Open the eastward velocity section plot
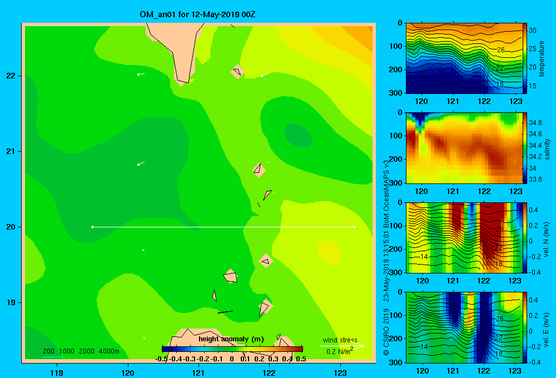Viewport: 556px width, 378px height. [464, 327]
